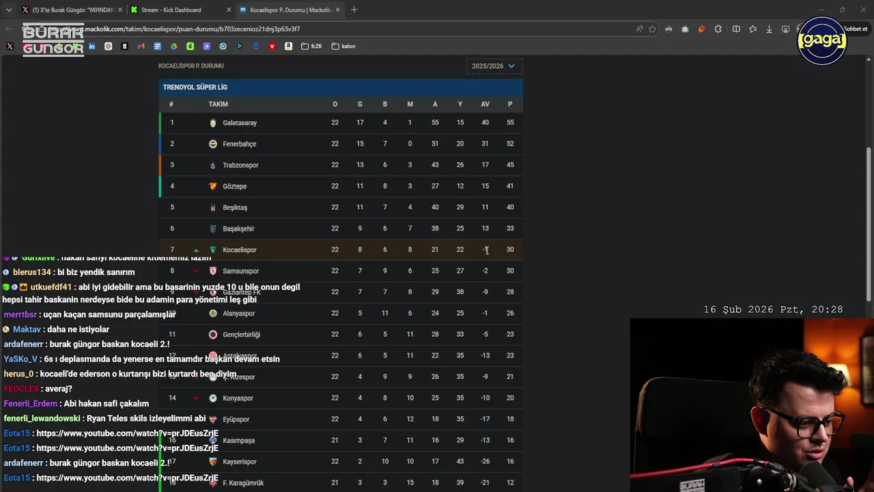The image size is (874, 492).
Task: Open Kocaelispor team link
Action: tap(240, 250)
